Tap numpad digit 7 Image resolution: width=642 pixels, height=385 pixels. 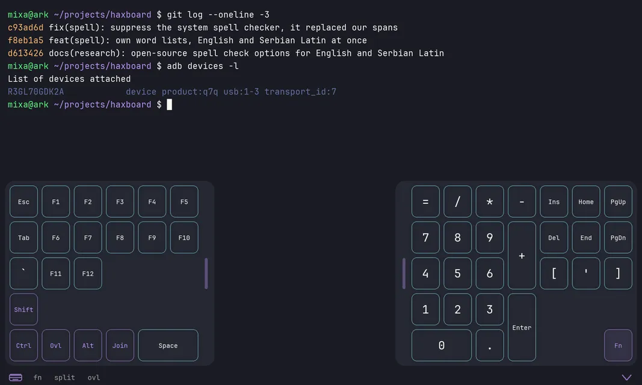coord(425,237)
